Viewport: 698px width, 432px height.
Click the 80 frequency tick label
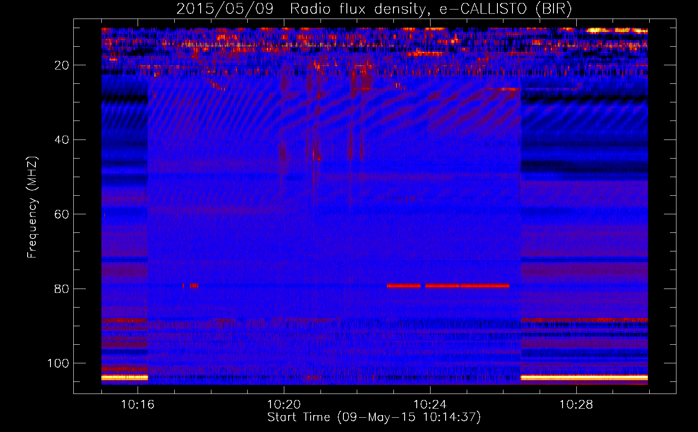pyautogui.click(x=62, y=289)
